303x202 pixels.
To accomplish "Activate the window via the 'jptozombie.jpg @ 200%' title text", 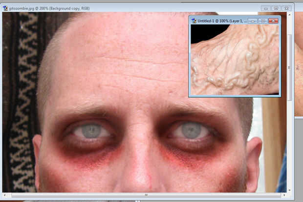I will (28, 8).
